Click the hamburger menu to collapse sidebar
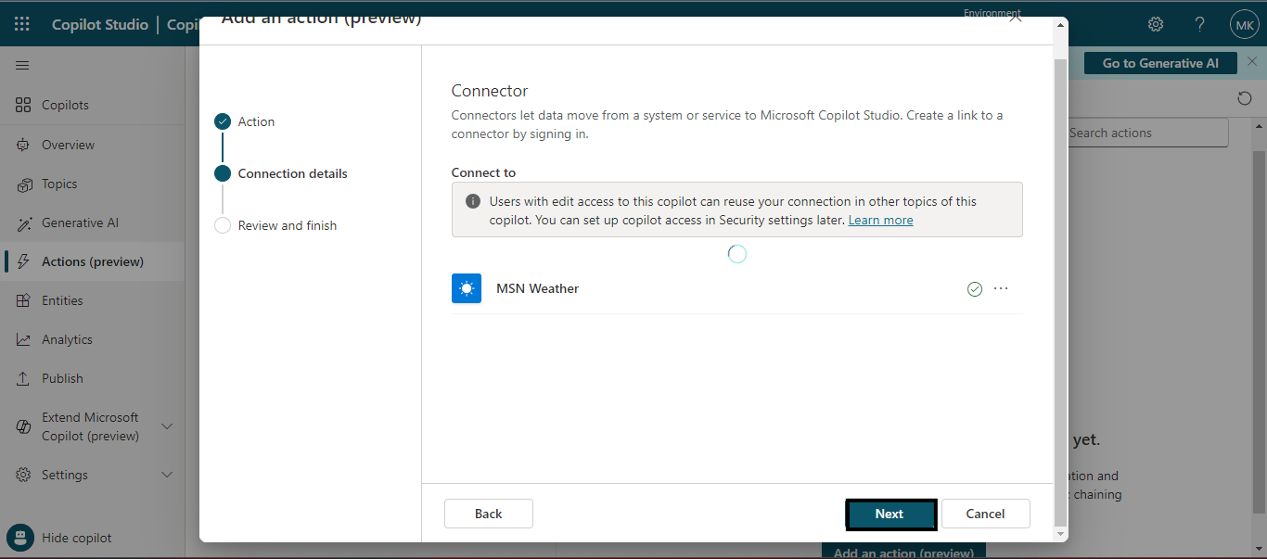1267x559 pixels. (x=22, y=66)
